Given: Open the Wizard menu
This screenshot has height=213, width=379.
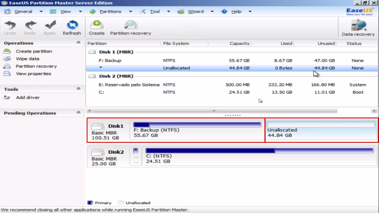Looking at the screenshot, I should [196, 12].
